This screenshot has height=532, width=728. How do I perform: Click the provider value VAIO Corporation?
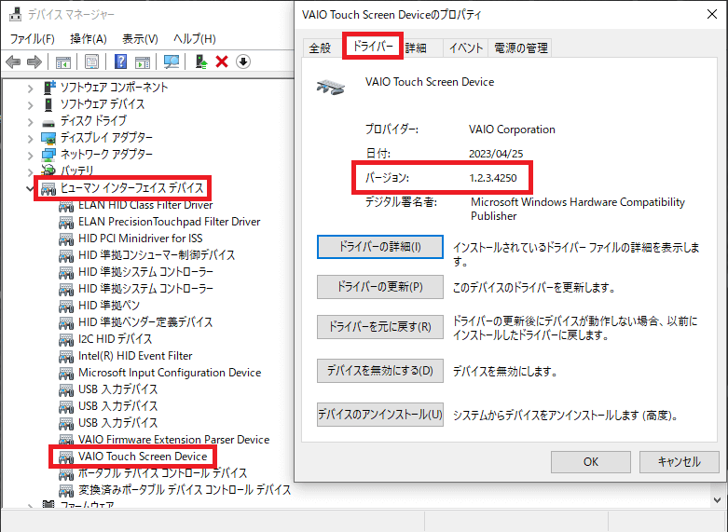(512, 130)
